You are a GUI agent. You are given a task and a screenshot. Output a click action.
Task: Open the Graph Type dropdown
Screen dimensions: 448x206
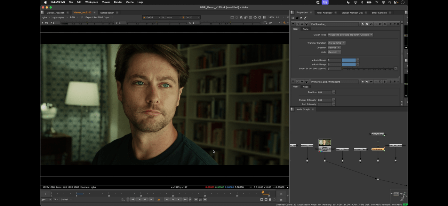(350, 35)
